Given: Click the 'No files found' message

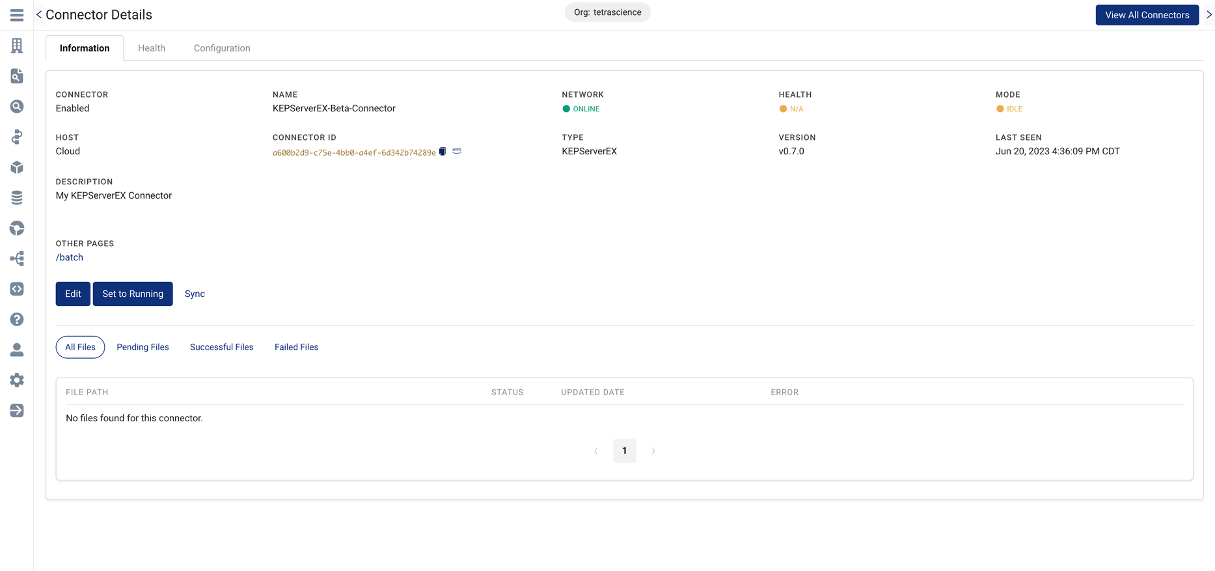Looking at the screenshot, I should [134, 418].
